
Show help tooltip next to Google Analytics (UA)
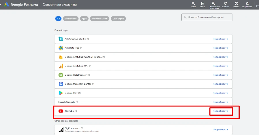tap(90, 66)
